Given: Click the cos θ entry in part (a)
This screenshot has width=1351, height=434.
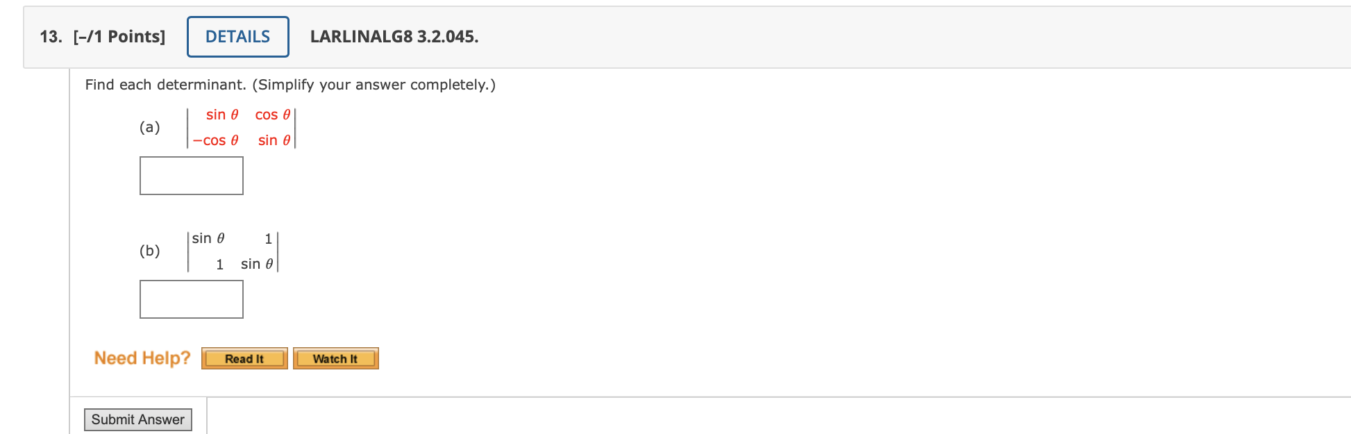Looking at the screenshot, I should [272, 115].
